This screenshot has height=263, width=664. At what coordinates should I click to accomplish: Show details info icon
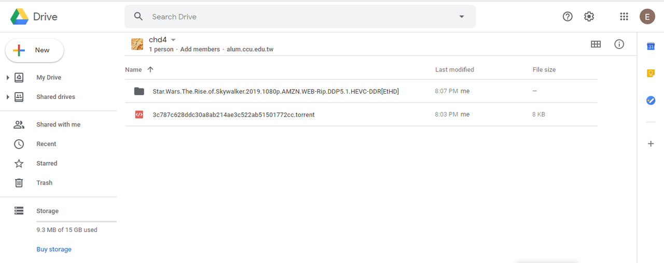pos(619,45)
